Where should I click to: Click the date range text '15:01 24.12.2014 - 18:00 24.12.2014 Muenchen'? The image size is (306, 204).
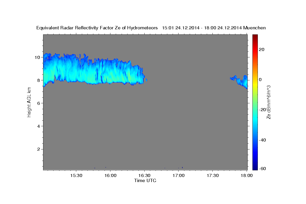(214, 28)
